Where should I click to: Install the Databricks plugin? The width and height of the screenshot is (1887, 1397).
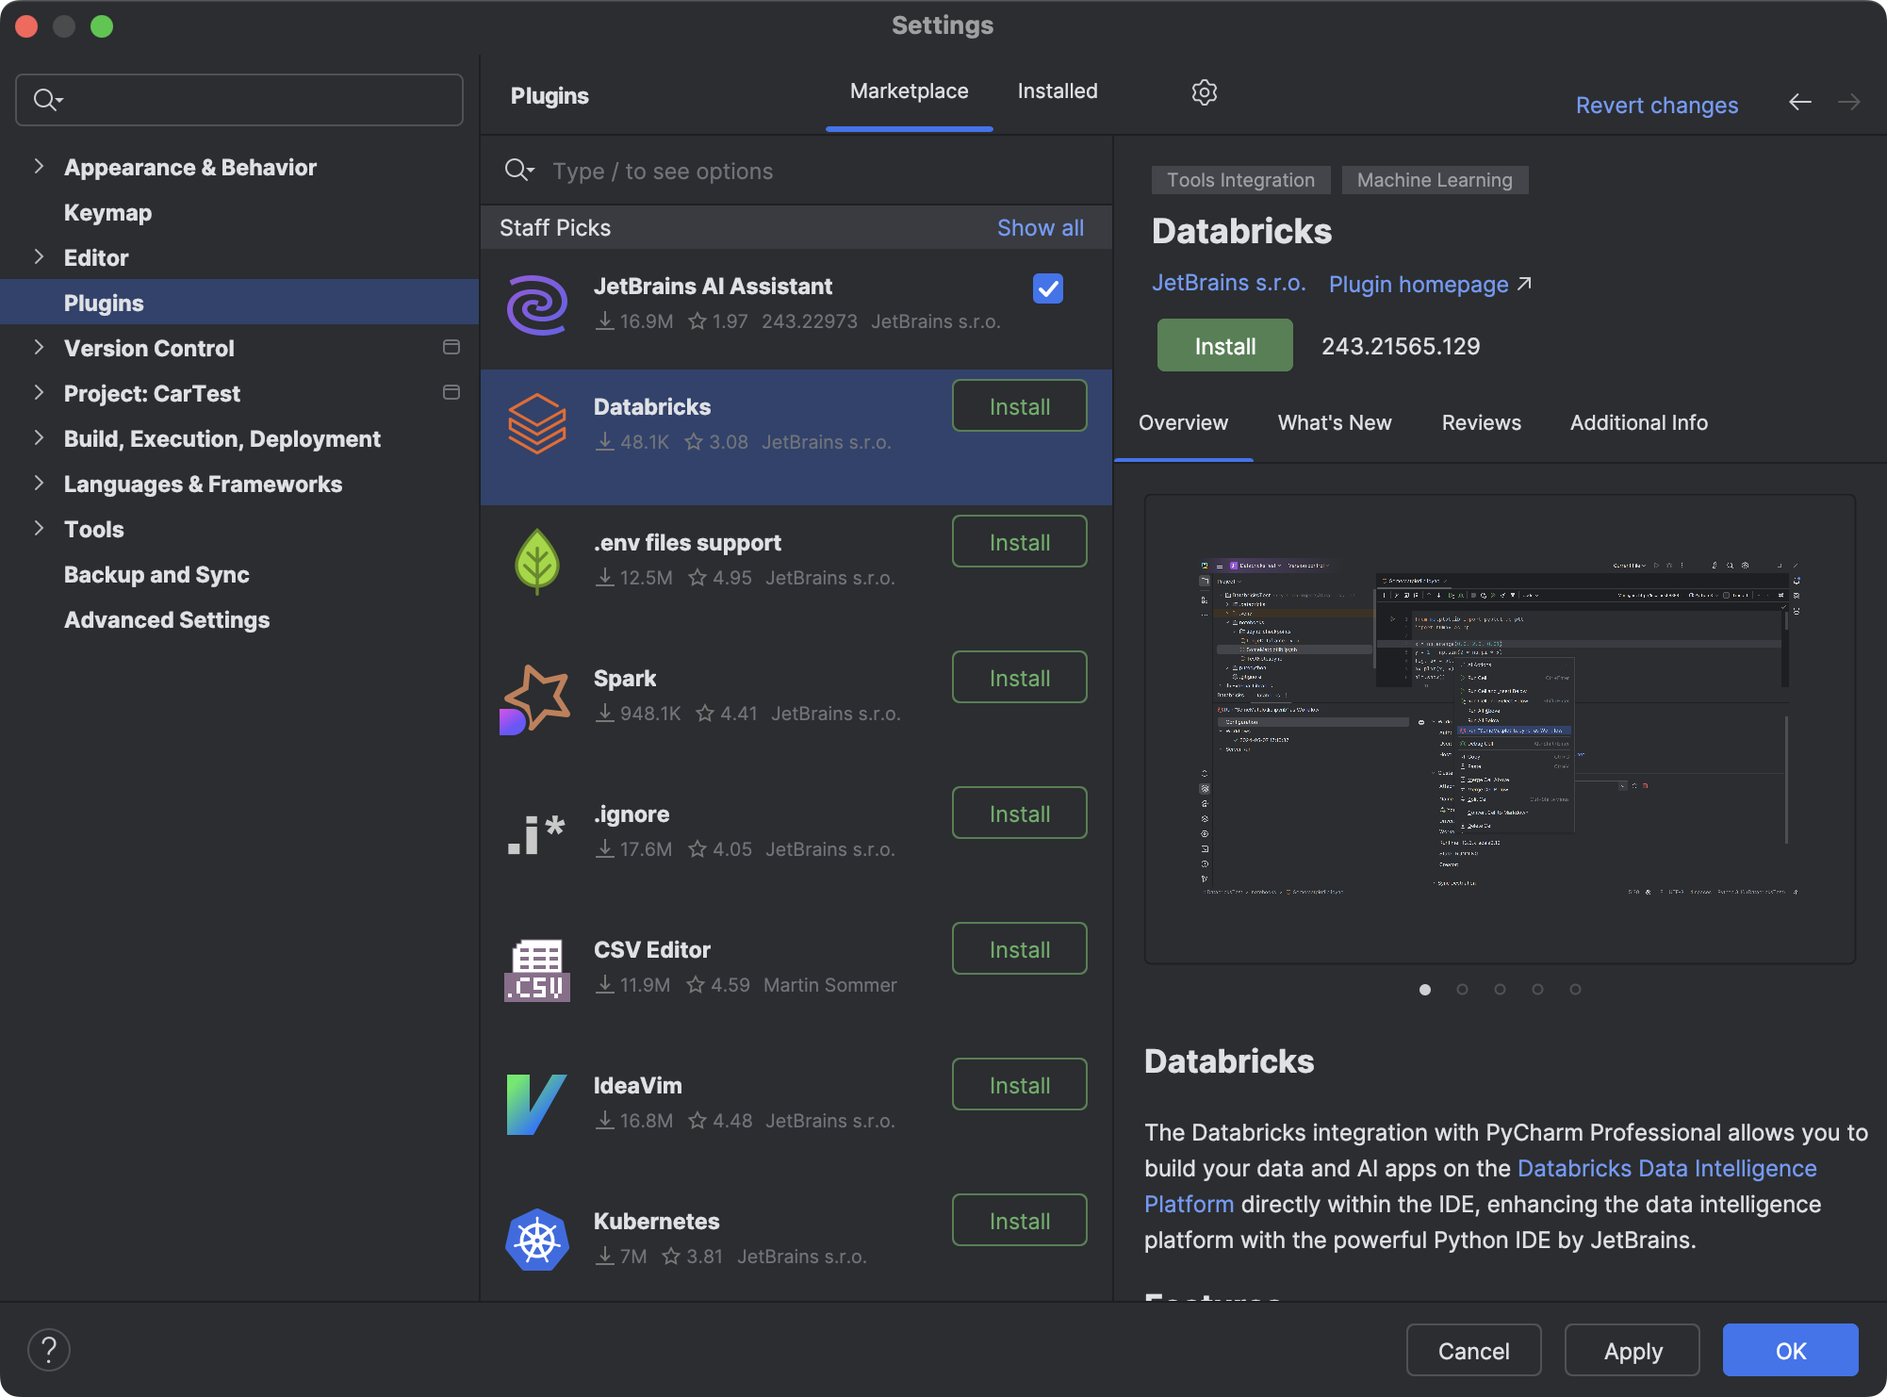[x=1223, y=345]
